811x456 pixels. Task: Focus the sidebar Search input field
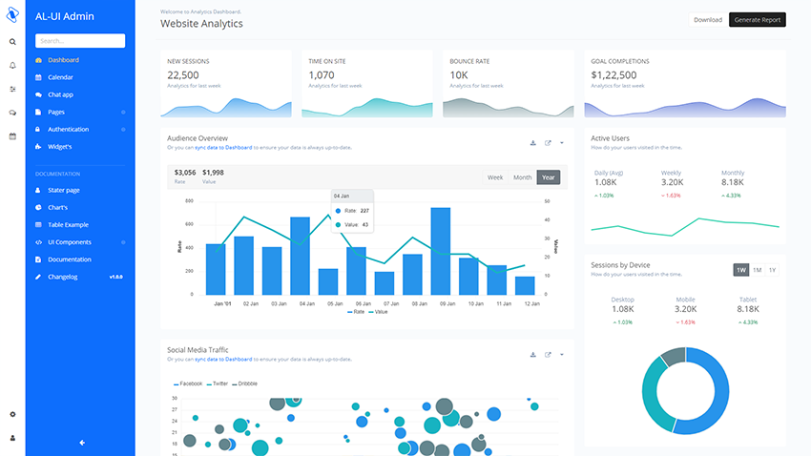point(80,41)
